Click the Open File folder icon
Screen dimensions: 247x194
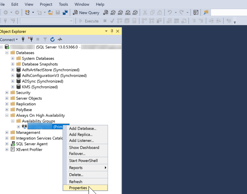50,12
